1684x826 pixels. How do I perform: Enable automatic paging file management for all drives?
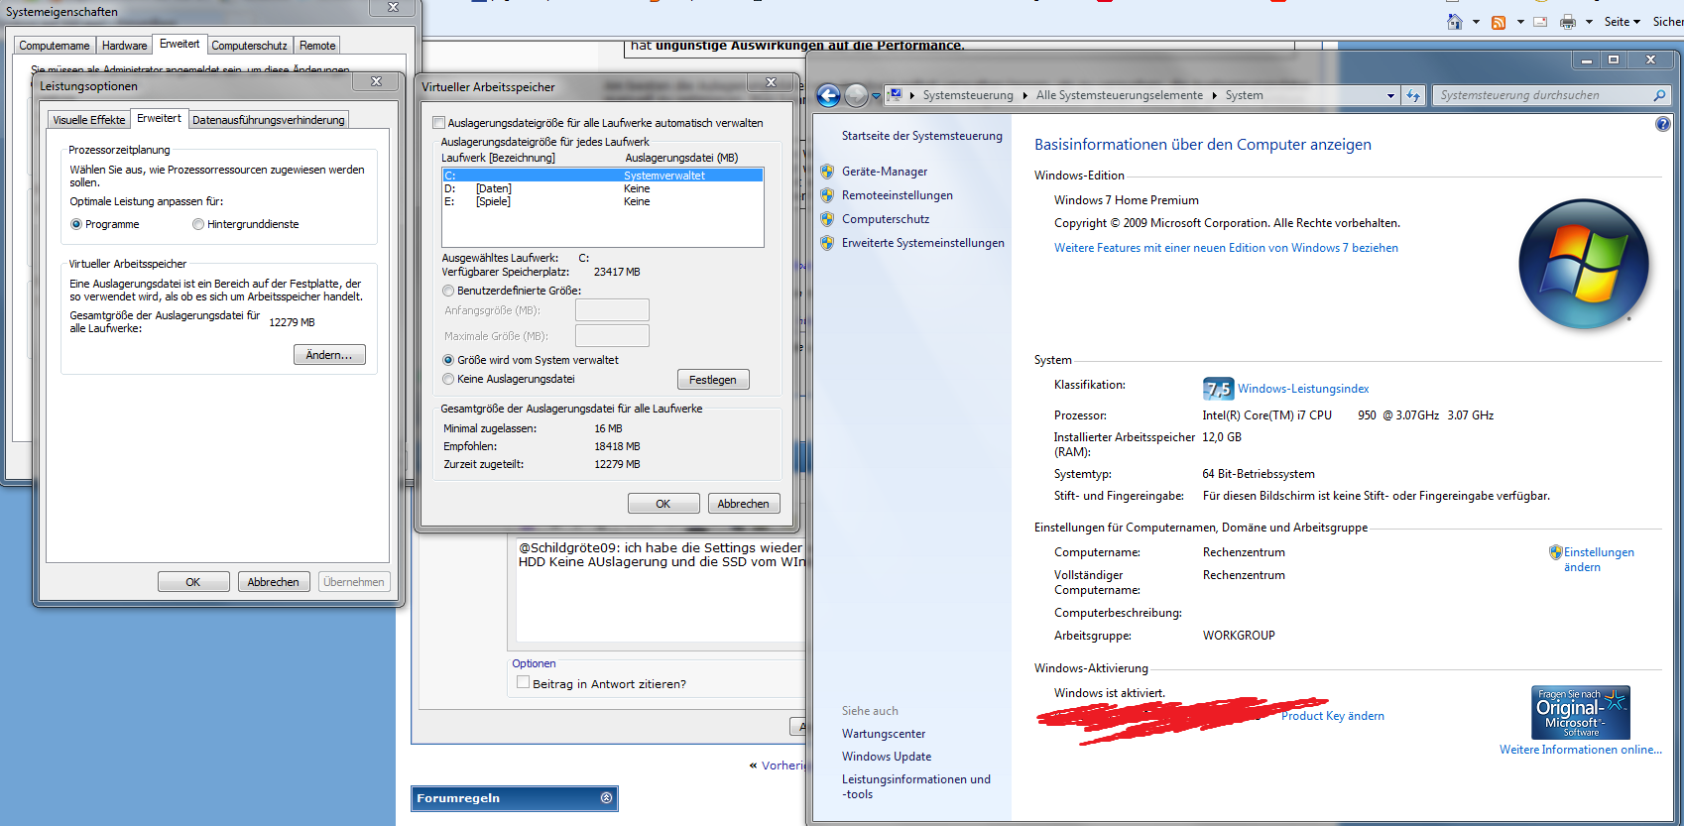click(438, 123)
